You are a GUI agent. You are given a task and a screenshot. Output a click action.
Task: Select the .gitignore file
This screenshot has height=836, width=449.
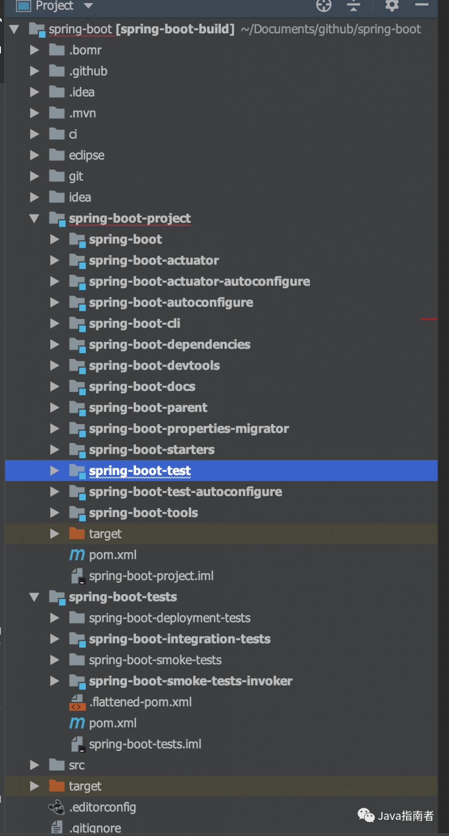[95, 828]
